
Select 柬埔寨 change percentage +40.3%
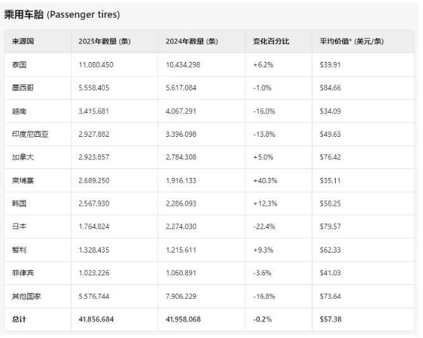coord(266,180)
